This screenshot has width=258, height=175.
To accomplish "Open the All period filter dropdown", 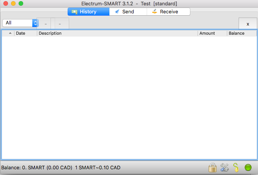I will point(21,23).
